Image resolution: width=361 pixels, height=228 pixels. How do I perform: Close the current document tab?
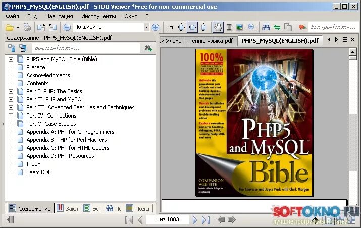(352, 40)
